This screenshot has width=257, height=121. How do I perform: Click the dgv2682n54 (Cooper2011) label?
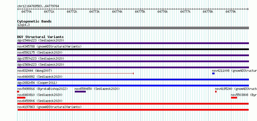pyautogui.click(x=37, y=83)
